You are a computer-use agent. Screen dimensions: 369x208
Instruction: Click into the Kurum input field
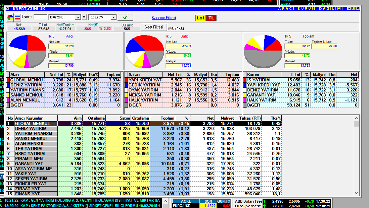click(x=40, y=17)
